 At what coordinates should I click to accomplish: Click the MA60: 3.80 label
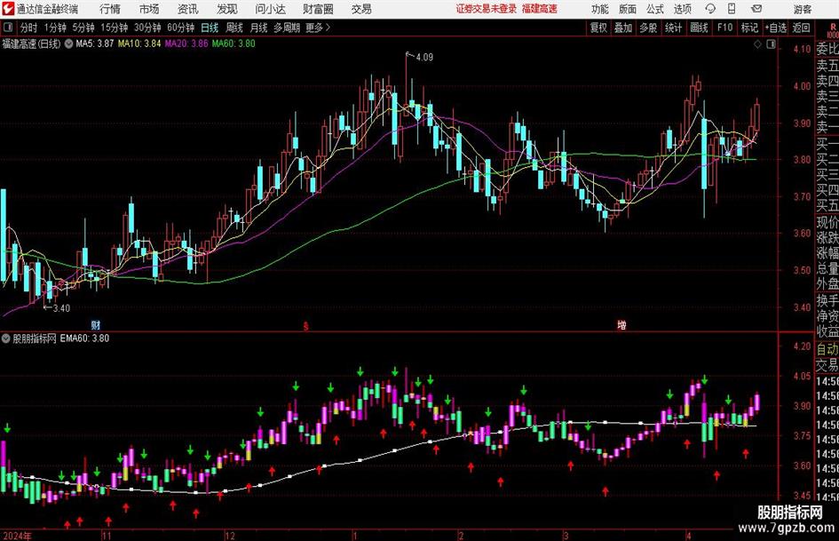tap(233, 44)
